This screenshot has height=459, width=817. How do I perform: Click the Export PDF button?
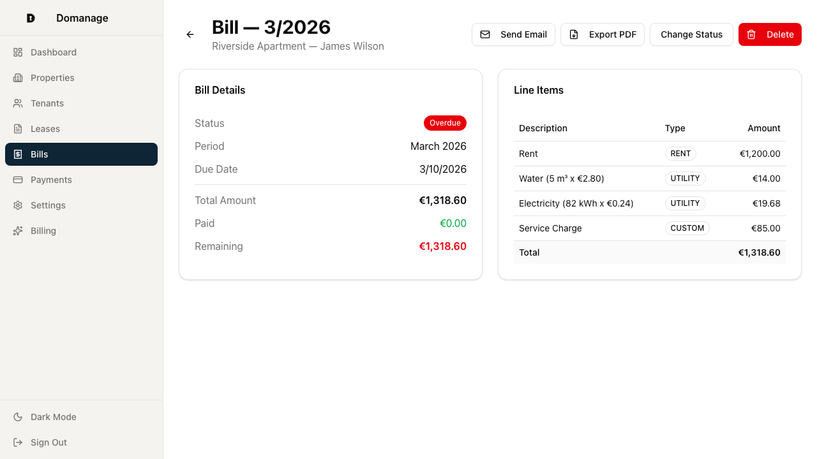tap(603, 34)
